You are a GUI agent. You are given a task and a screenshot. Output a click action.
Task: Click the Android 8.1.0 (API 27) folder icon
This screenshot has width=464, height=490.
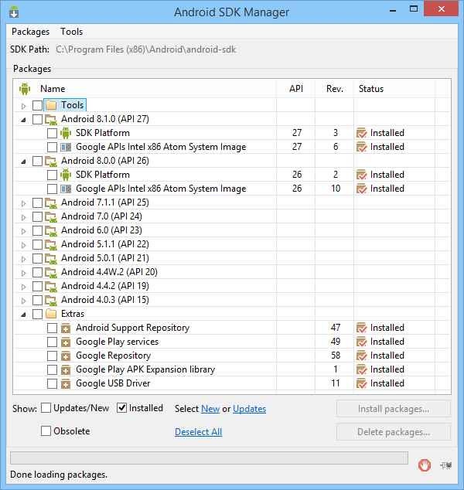coord(51,119)
